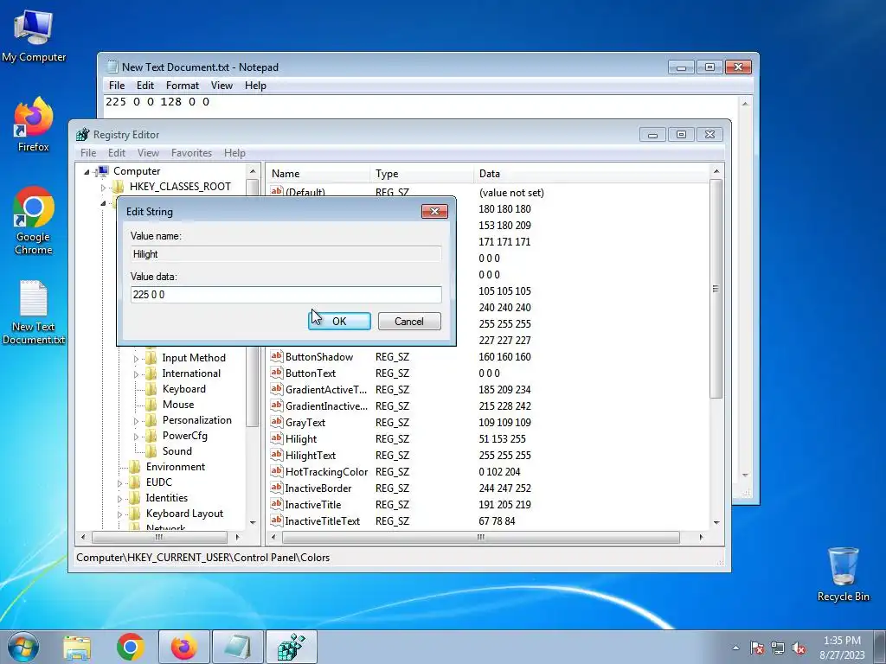This screenshot has width=886, height=664.
Task: Open Notepad File menu
Action: click(x=117, y=86)
